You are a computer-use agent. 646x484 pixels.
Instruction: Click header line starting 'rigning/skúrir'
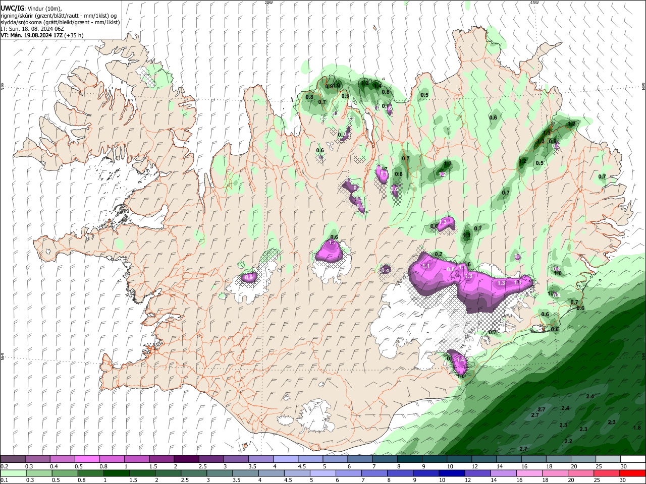pyautogui.click(x=59, y=16)
